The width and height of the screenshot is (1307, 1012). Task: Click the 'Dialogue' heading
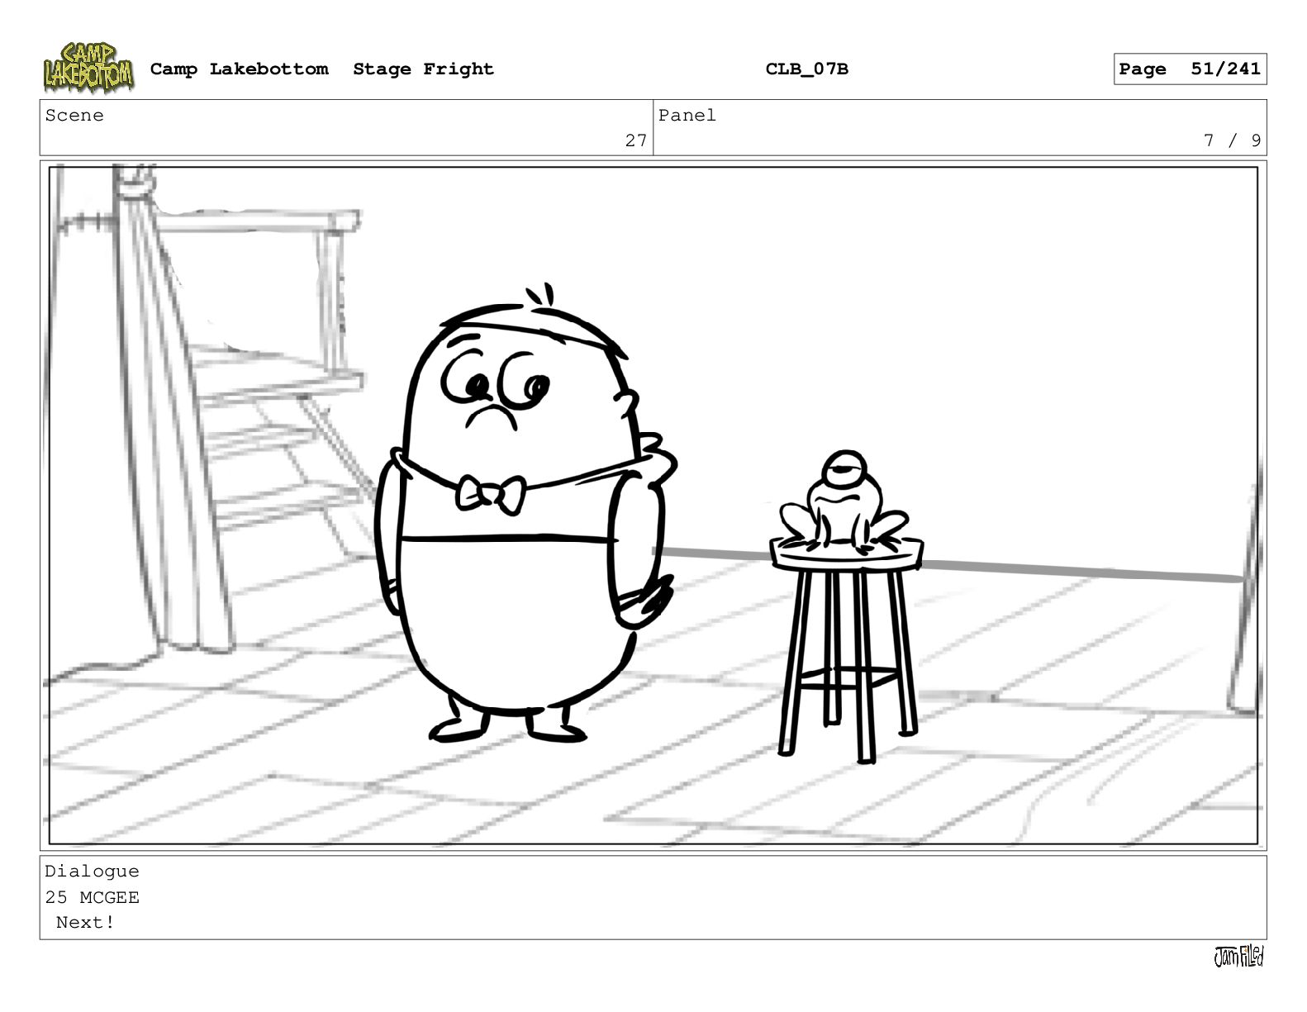pos(92,872)
